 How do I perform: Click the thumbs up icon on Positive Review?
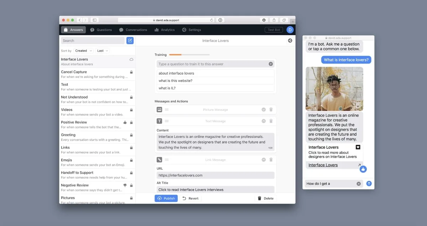click(125, 122)
